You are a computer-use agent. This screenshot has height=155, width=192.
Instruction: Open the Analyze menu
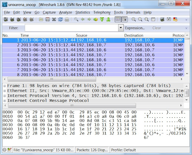[x=65, y=12]
